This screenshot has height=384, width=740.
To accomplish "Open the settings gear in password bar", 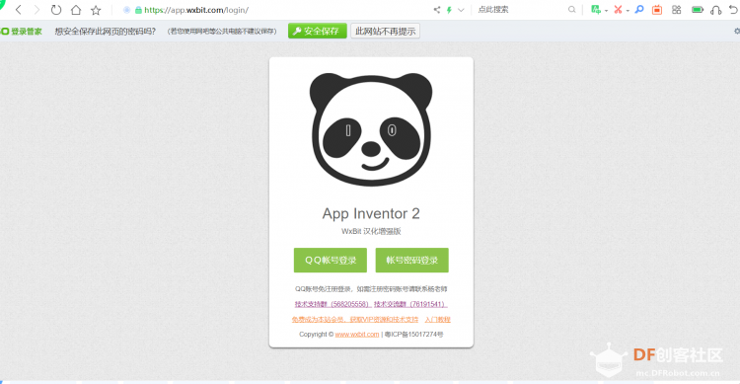I will tap(737, 32).
